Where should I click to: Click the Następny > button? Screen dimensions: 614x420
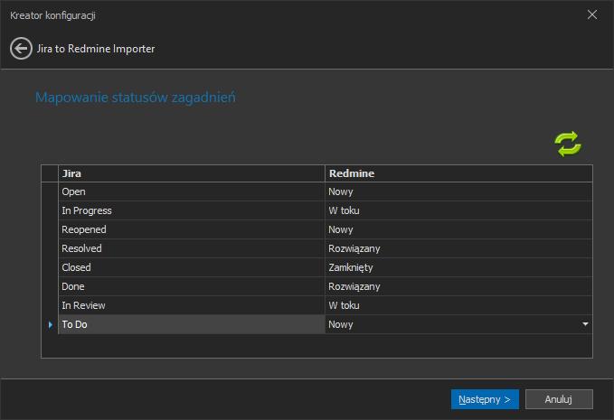485,399
